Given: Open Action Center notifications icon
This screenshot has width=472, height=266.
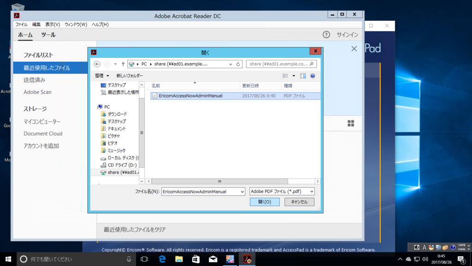Looking at the screenshot, I should (x=461, y=259).
